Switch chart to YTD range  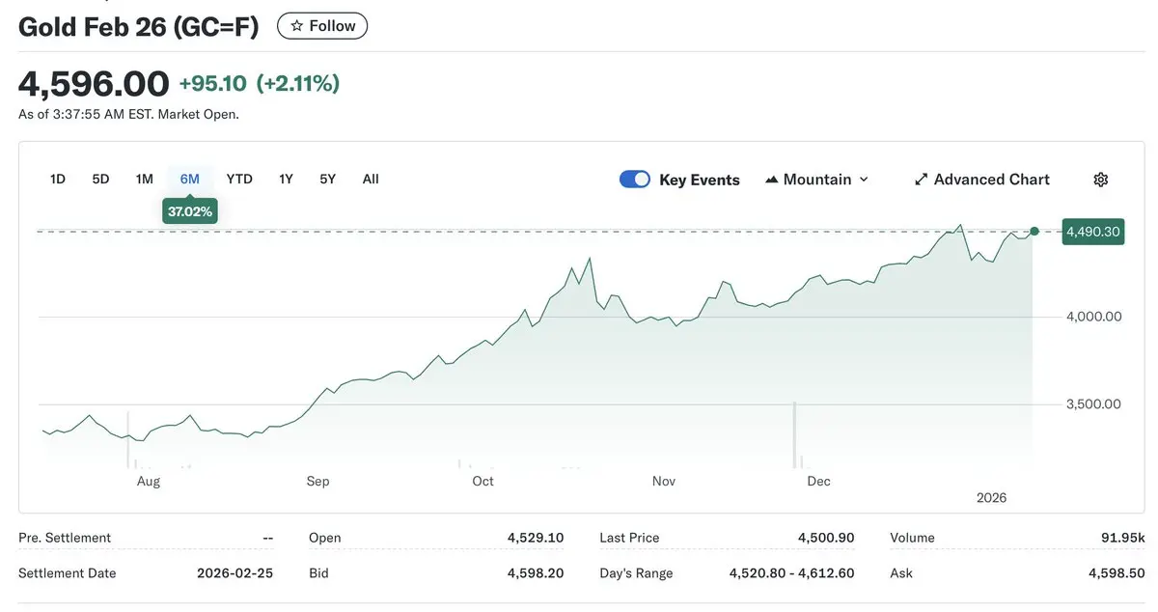click(239, 179)
